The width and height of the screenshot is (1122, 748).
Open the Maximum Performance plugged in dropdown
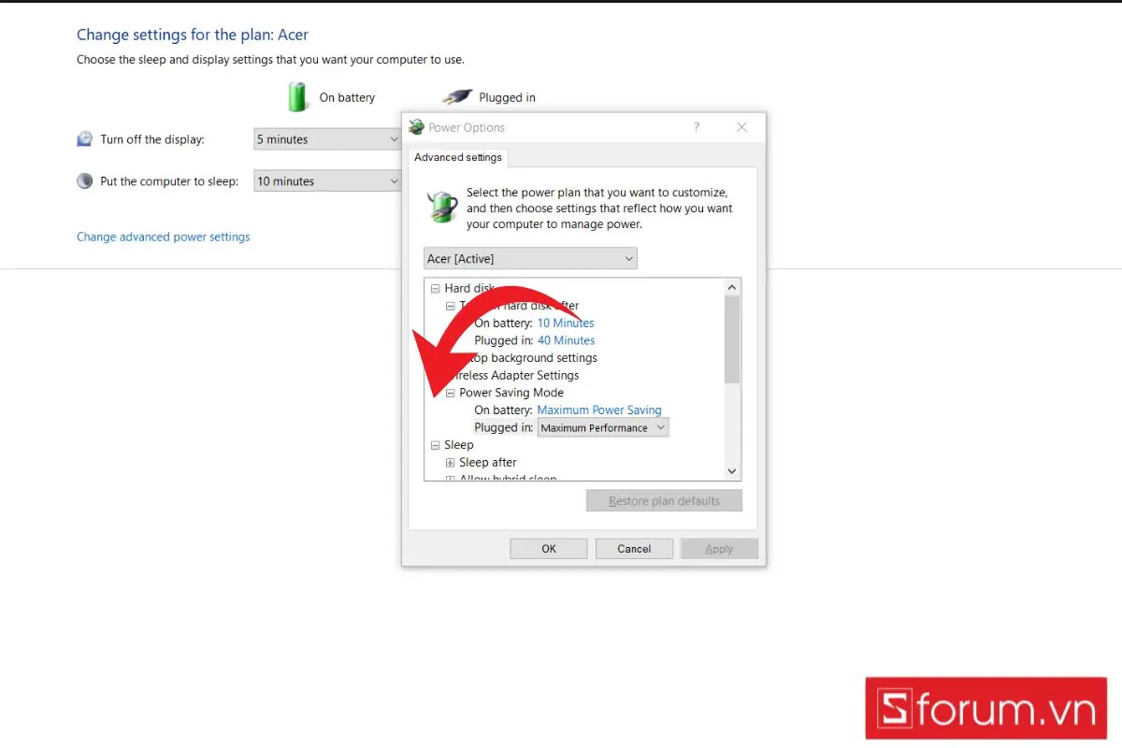603,427
